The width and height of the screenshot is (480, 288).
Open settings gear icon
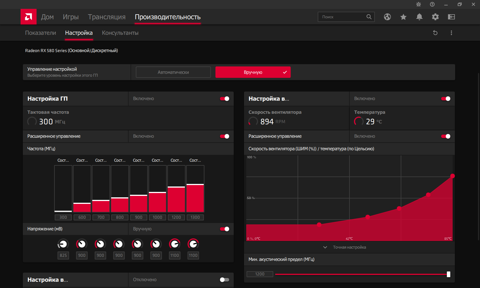point(435,17)
